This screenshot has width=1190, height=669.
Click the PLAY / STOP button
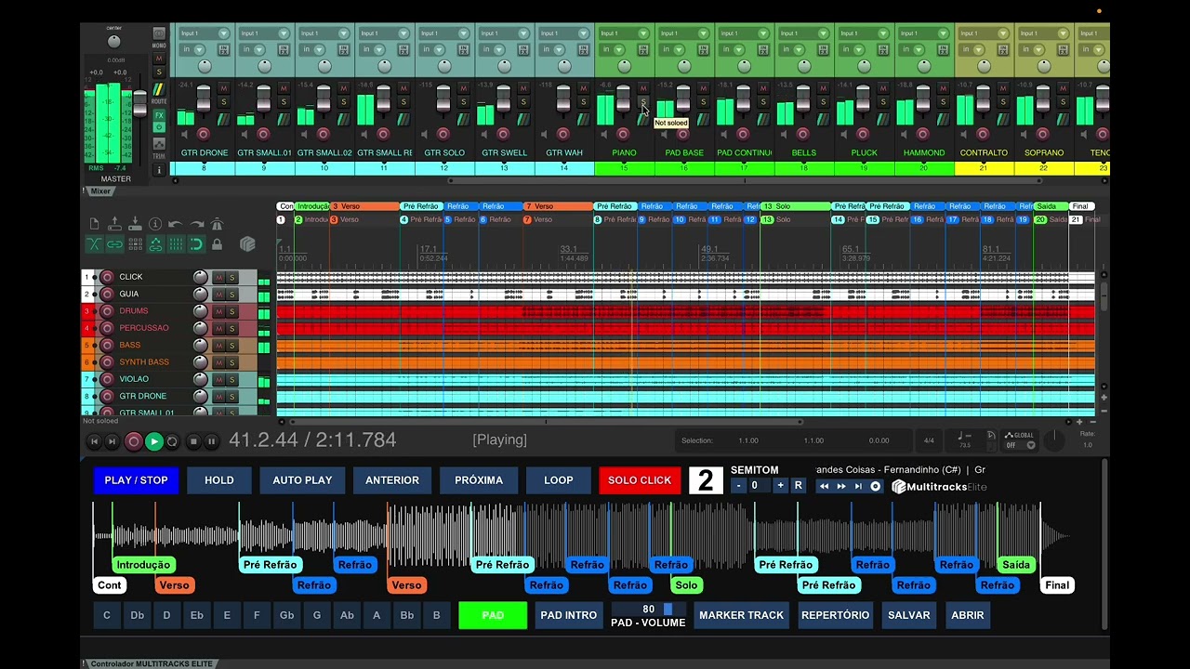pos(137,480)
